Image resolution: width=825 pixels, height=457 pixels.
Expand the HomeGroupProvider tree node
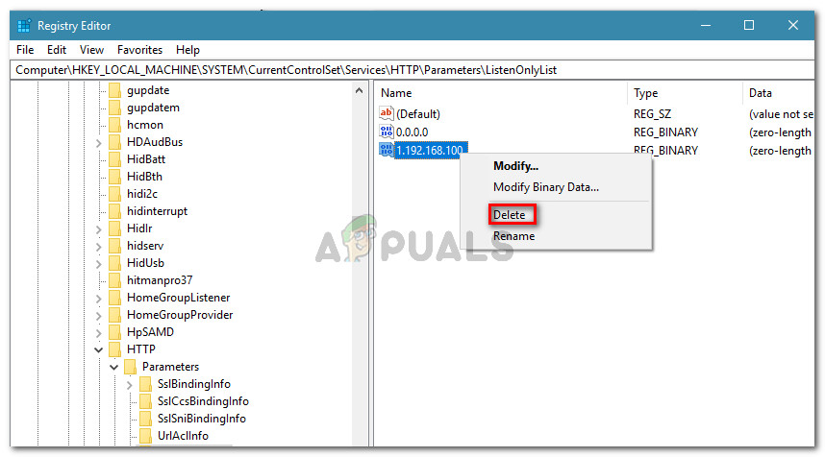[x=98, y=316]
